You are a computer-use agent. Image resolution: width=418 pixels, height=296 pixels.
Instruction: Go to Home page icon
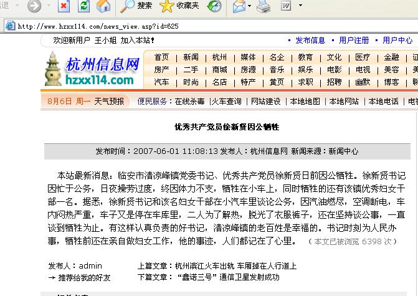pyautogui.click(x=103, y=6)
